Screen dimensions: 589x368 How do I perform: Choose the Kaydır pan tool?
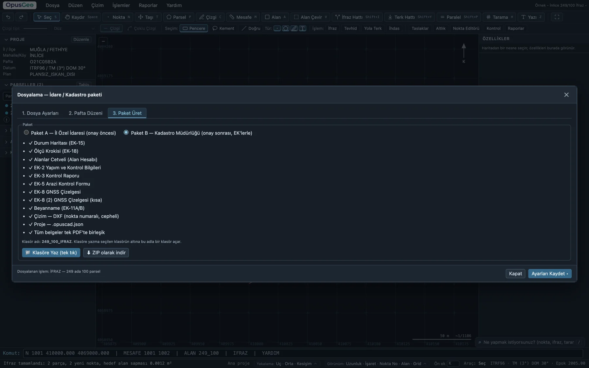[81, 17]
